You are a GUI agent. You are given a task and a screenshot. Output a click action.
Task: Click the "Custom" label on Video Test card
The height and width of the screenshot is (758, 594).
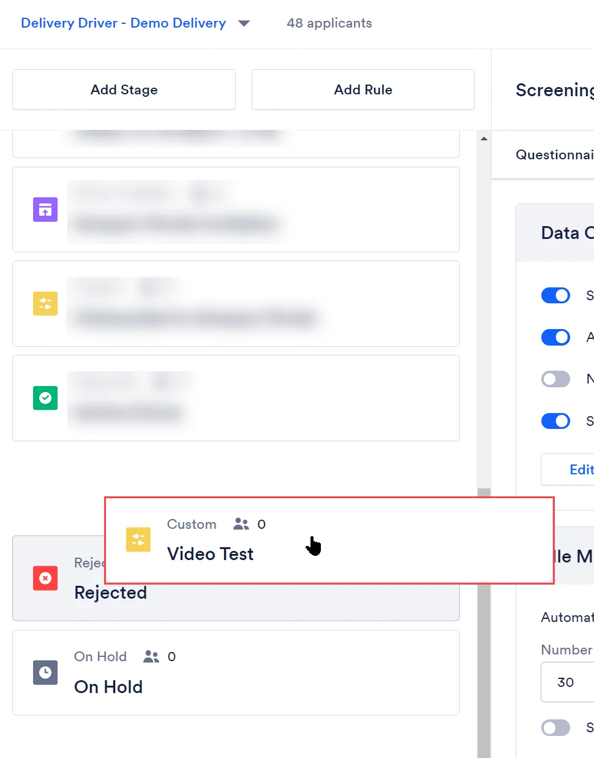(x=192, y=524)
